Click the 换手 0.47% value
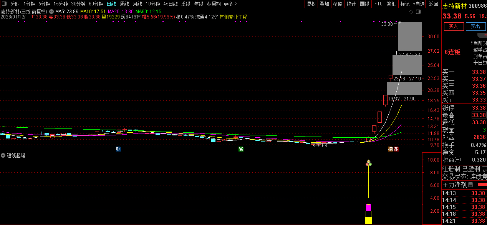The height and width of the screenshot is (225, 487). [x=479, y=145]
